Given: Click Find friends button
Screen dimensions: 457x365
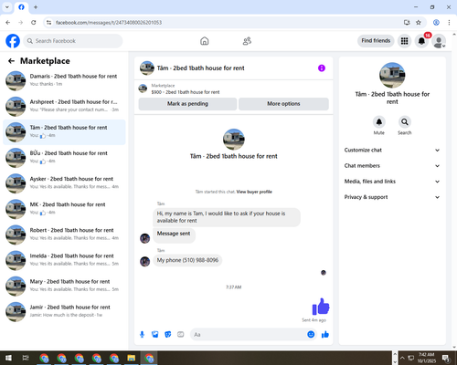Looking at the screenshot, I should (x=376, y=41).
